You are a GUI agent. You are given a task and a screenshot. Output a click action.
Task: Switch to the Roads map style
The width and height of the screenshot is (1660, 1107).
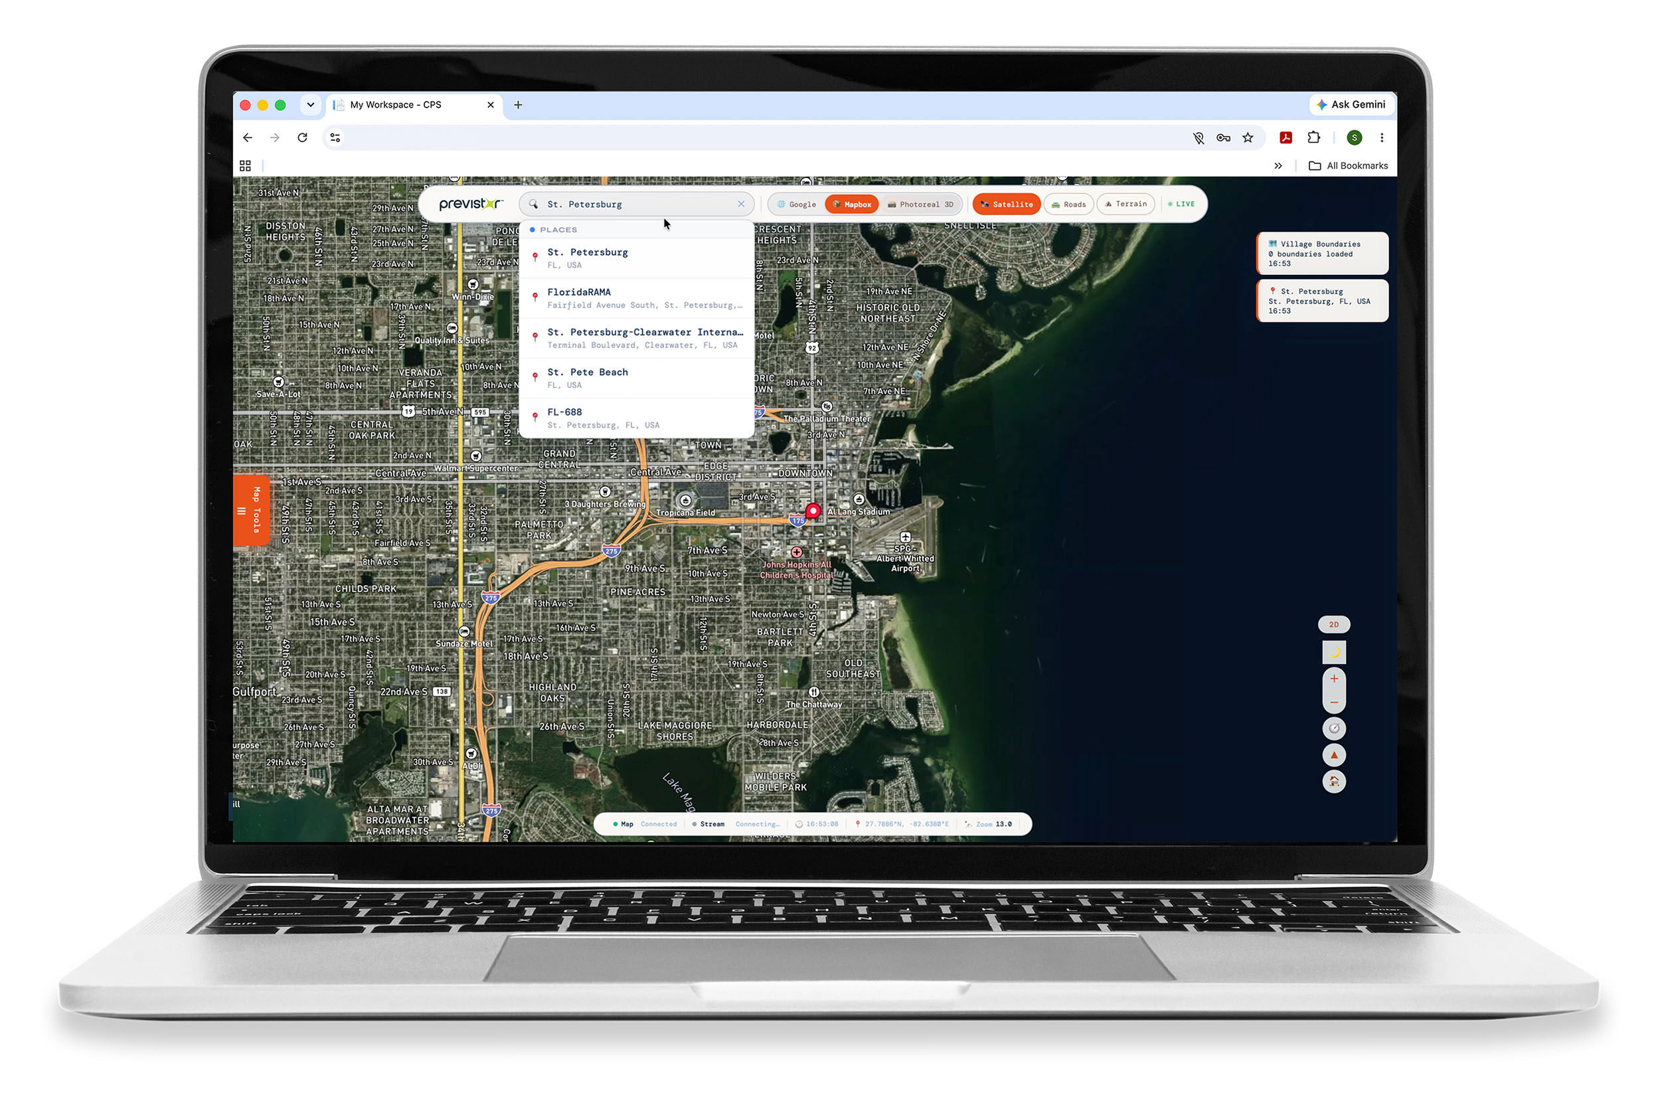tap(1068, 204)
